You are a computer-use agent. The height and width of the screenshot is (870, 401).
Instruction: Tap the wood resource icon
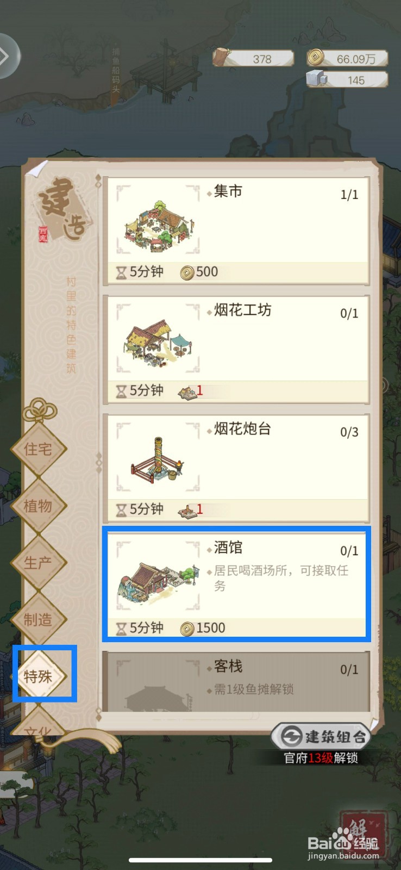222,57
